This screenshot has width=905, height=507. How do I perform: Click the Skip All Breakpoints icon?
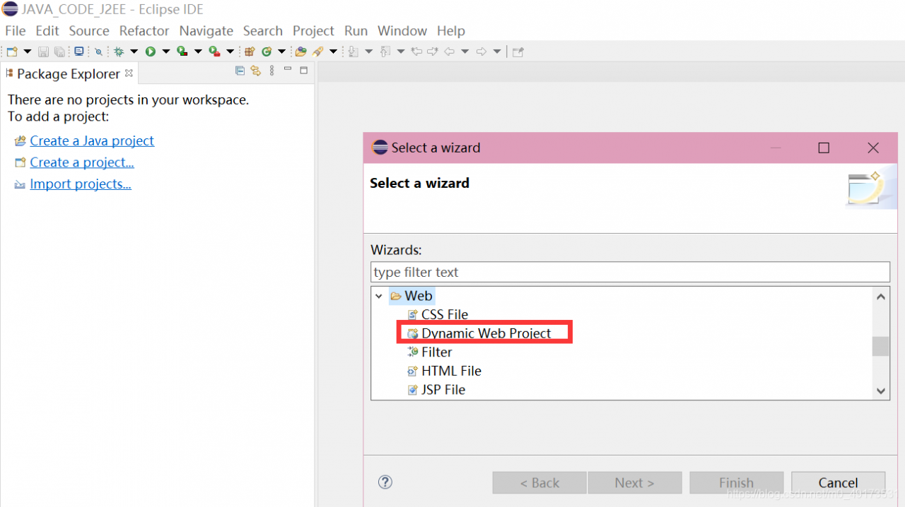coord(98,52)
